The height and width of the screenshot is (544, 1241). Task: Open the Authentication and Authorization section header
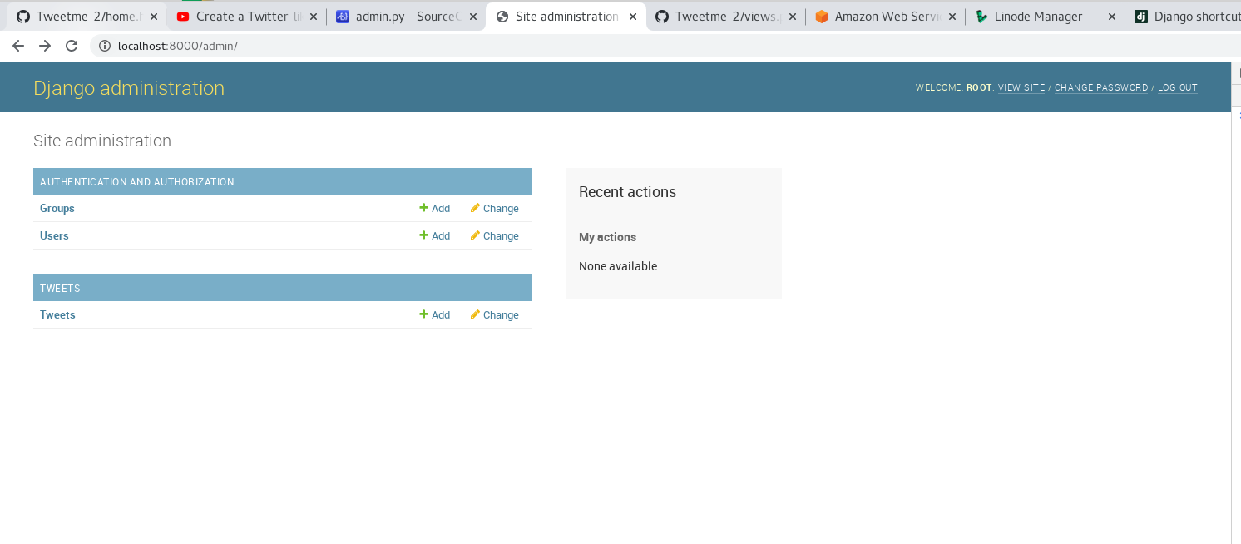(137, 181)
